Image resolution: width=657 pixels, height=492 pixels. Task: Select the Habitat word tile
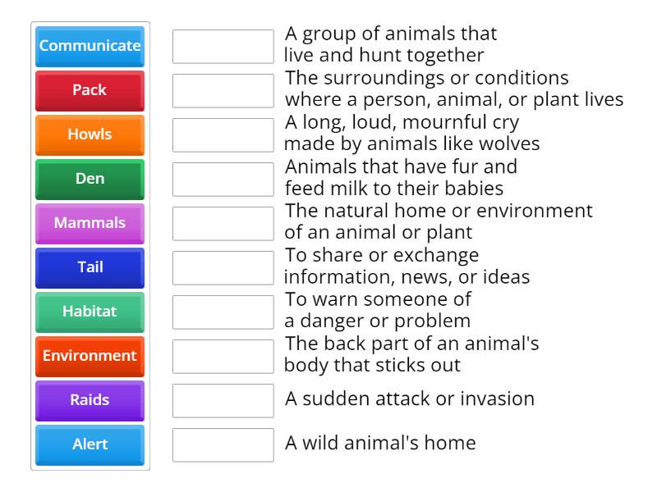[90, 312]
